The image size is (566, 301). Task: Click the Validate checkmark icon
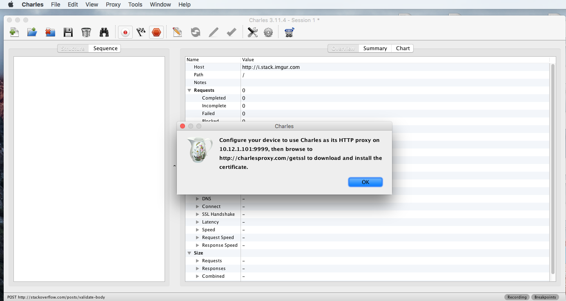point(232,32)
